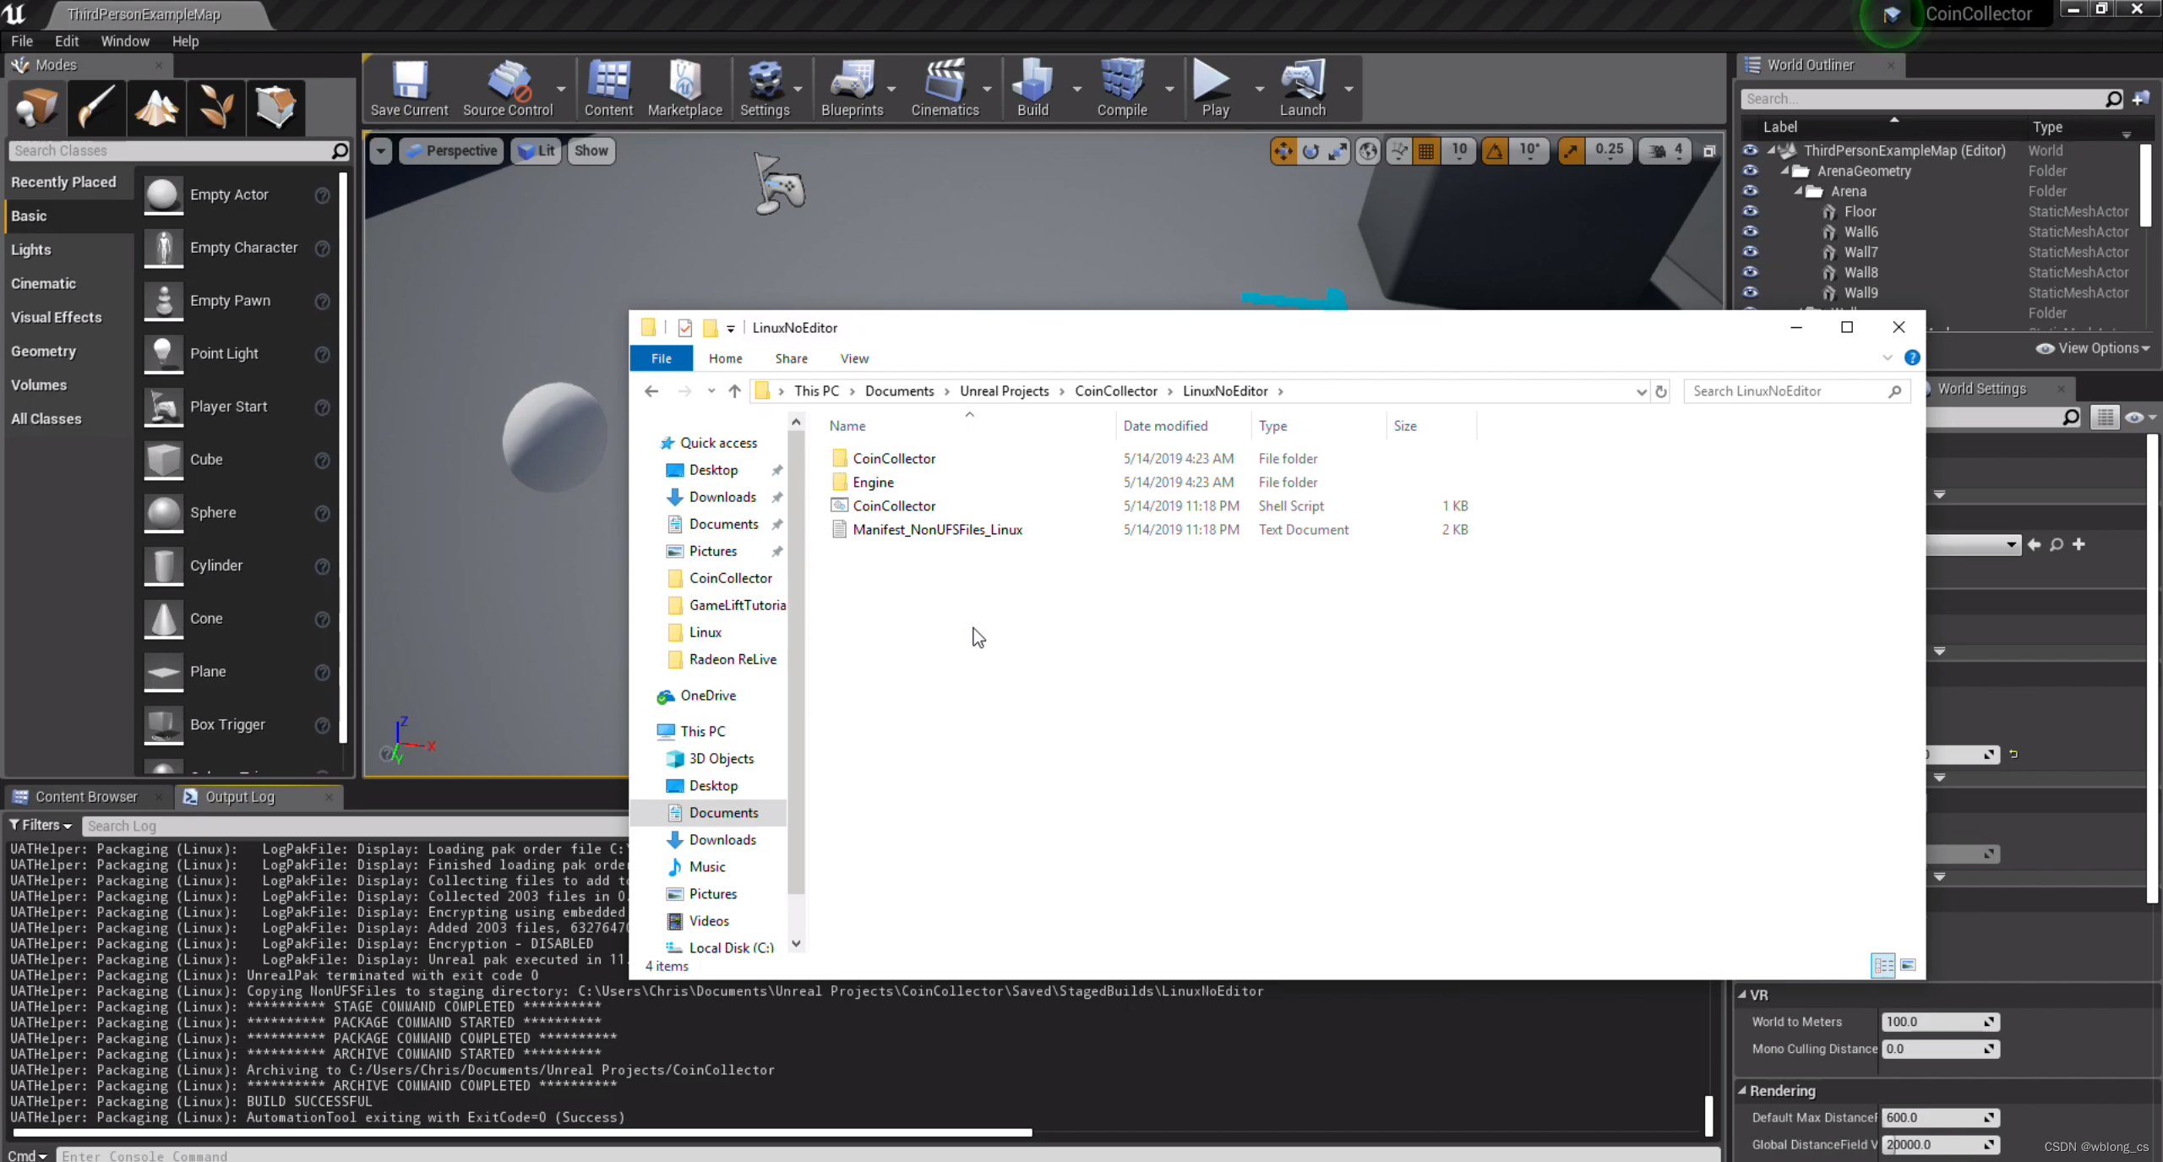
Task: Open Launch options dropdown arrow
Action: tap(1348, 88)
